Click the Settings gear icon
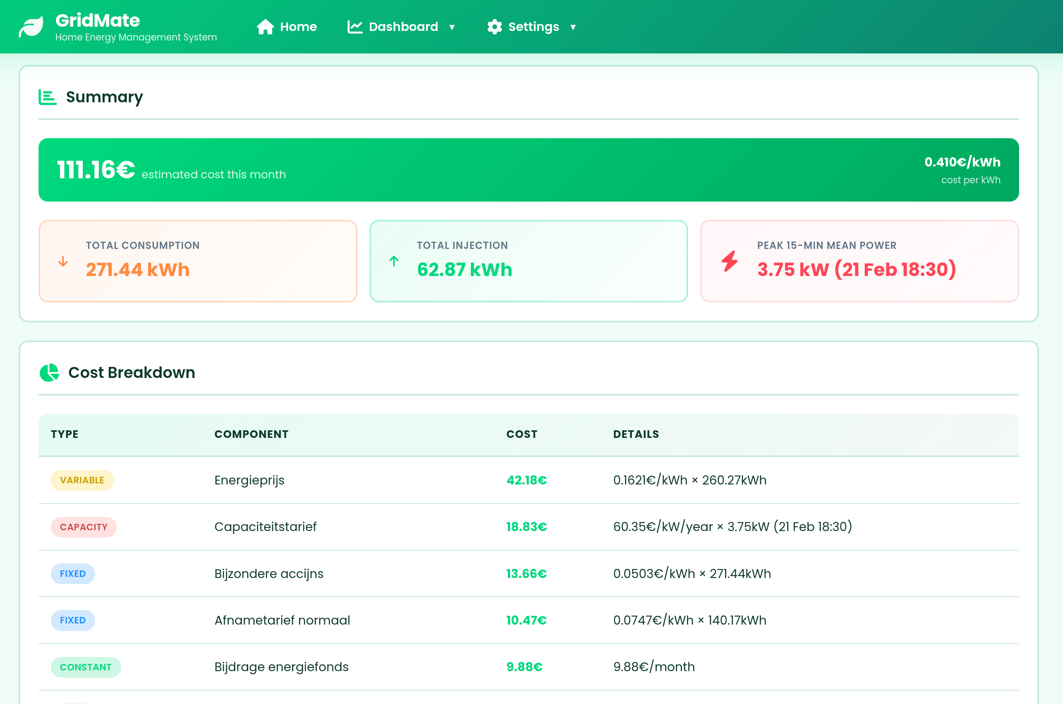 (x=495, y=26)
